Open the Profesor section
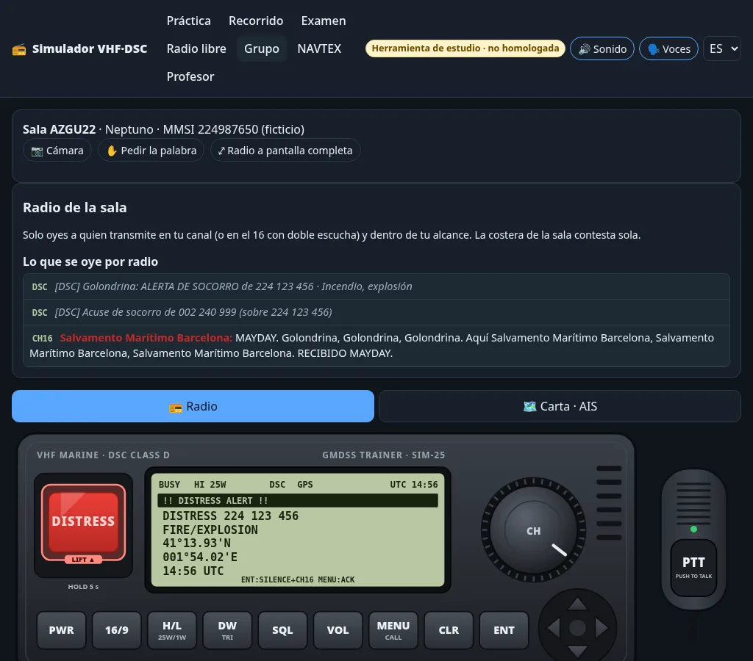 tap(190, 76)
